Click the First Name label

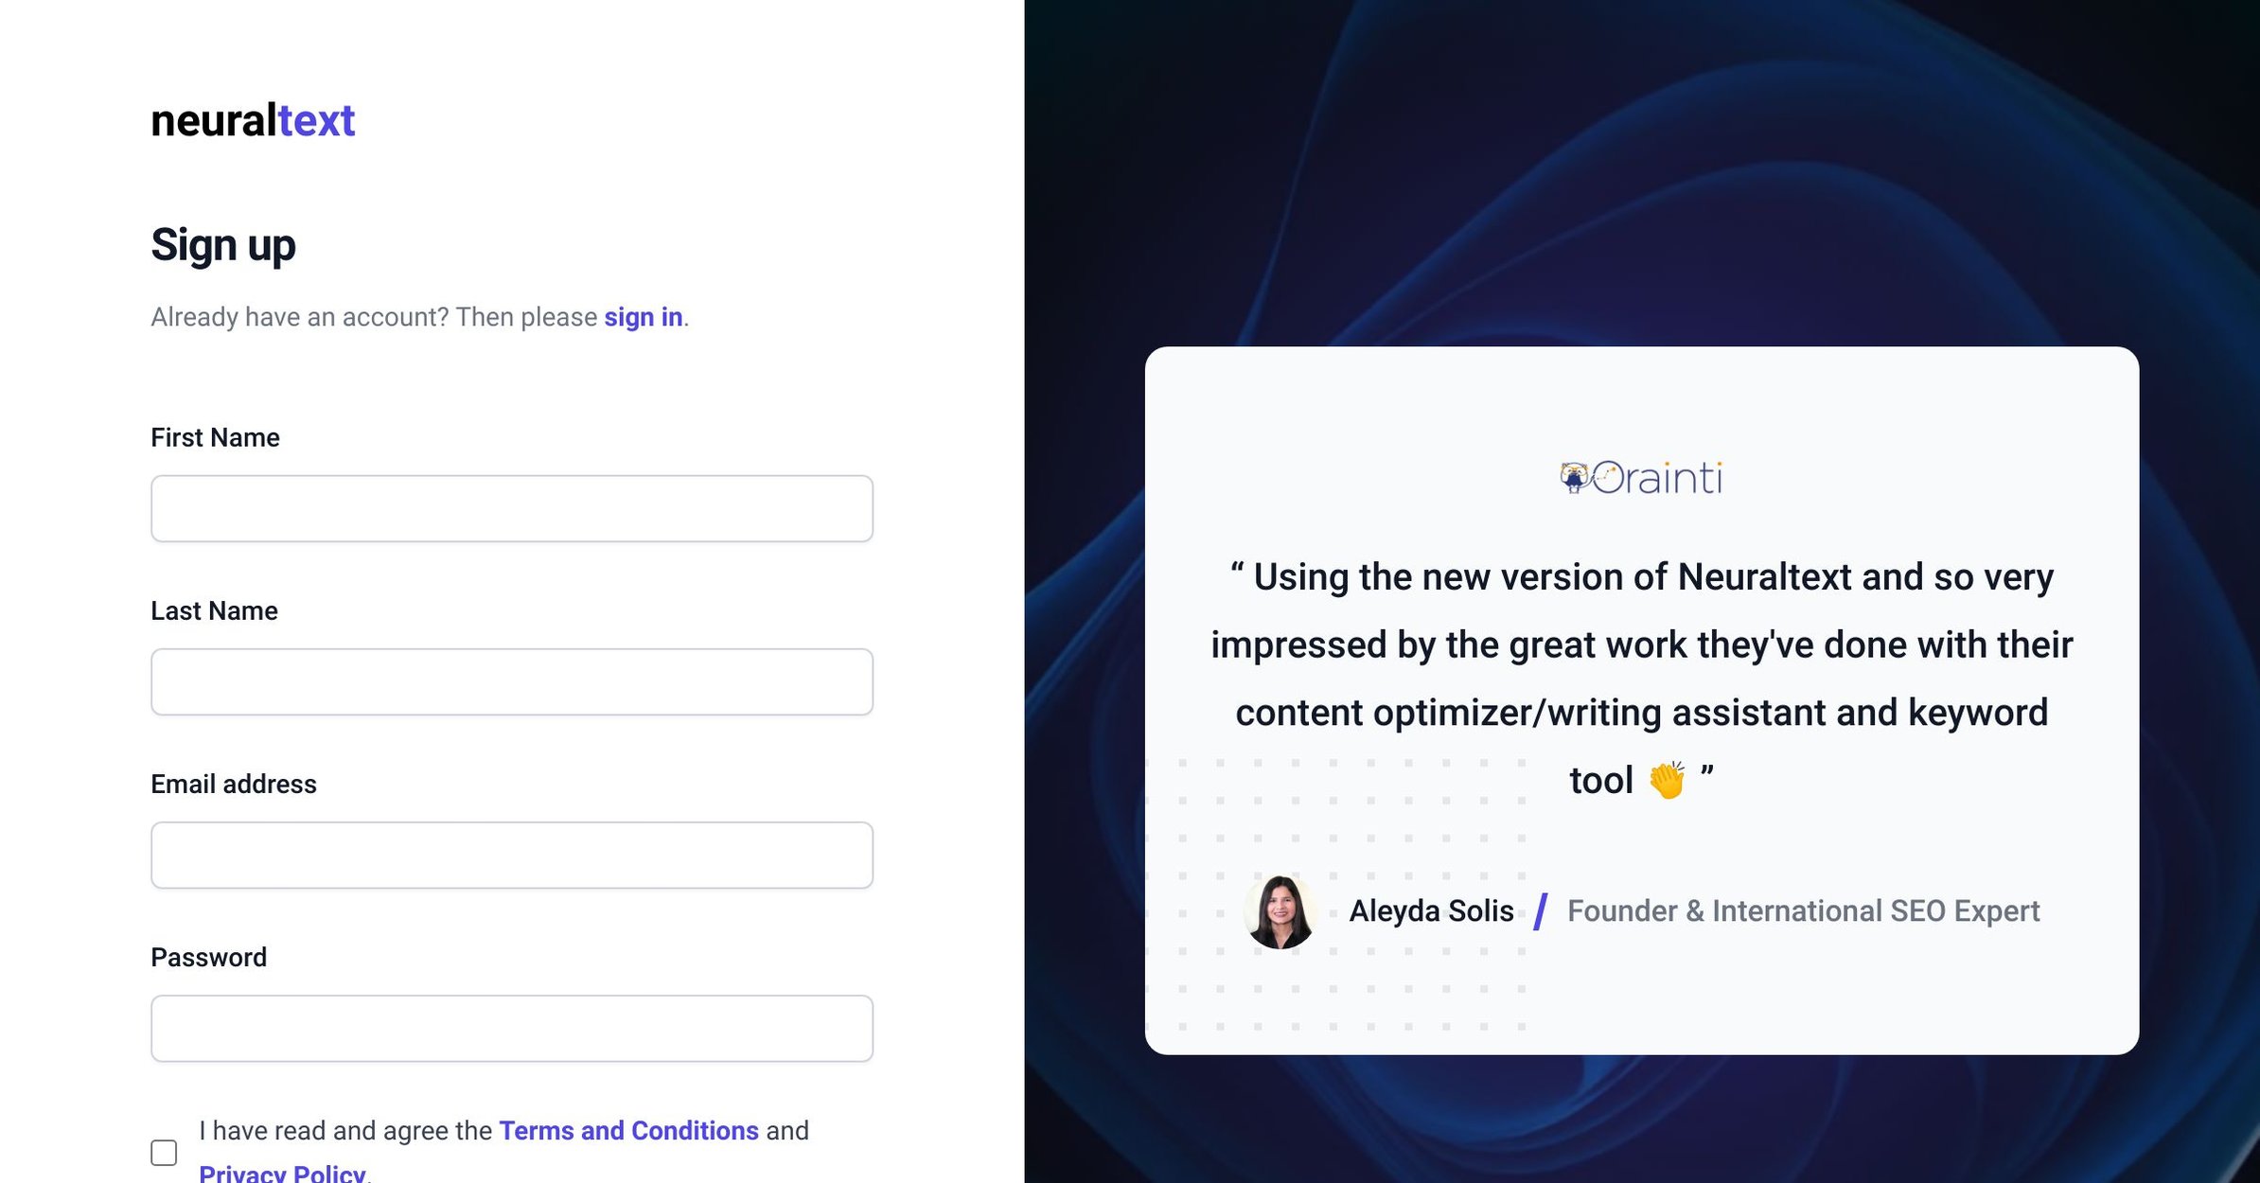coord(215,437)
